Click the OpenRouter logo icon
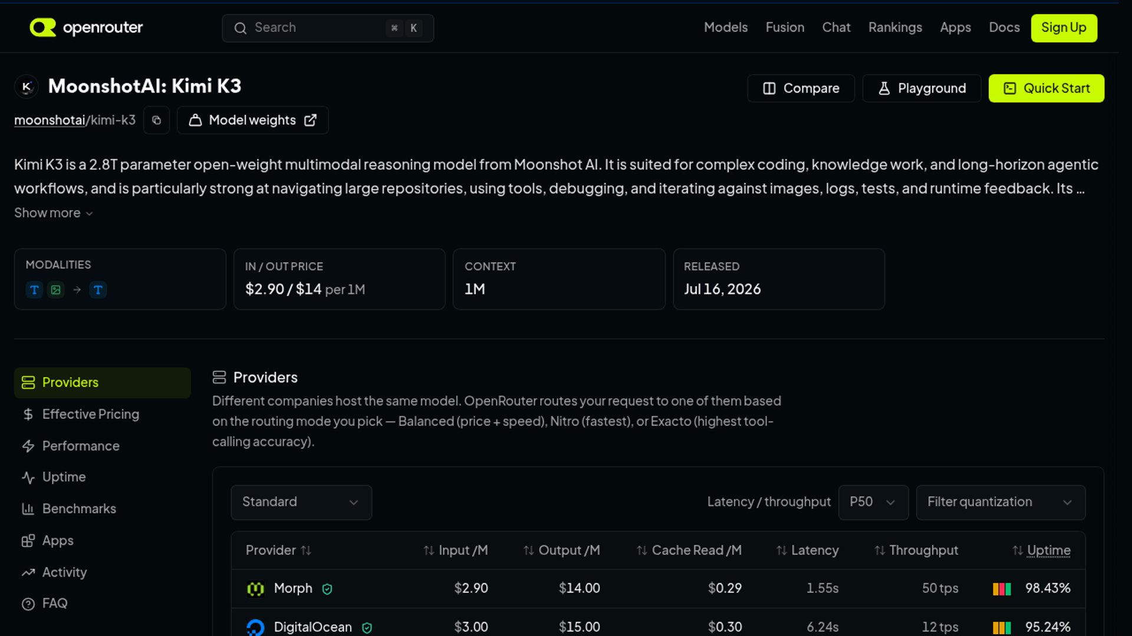Viewport: 1132px width, 636px height. (42, 27)
